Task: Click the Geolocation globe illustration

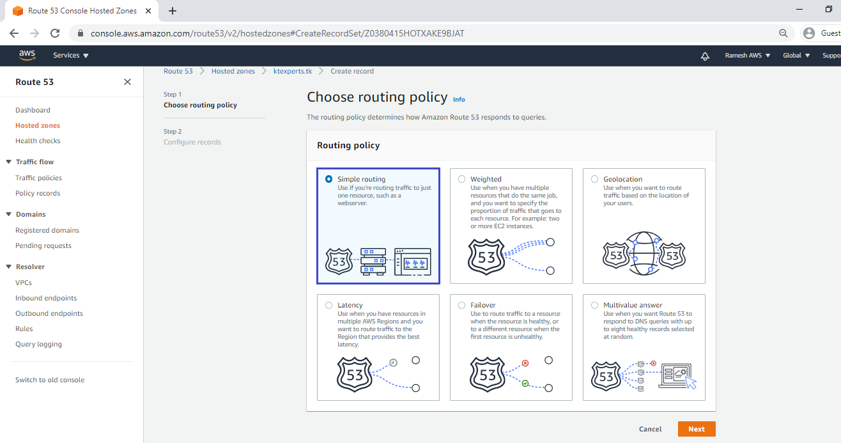Action: pos(644,254)
